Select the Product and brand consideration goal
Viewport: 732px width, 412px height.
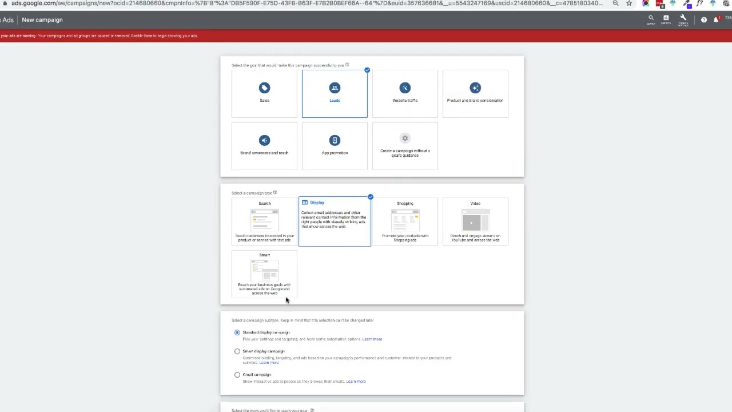(x=475, y=94)
